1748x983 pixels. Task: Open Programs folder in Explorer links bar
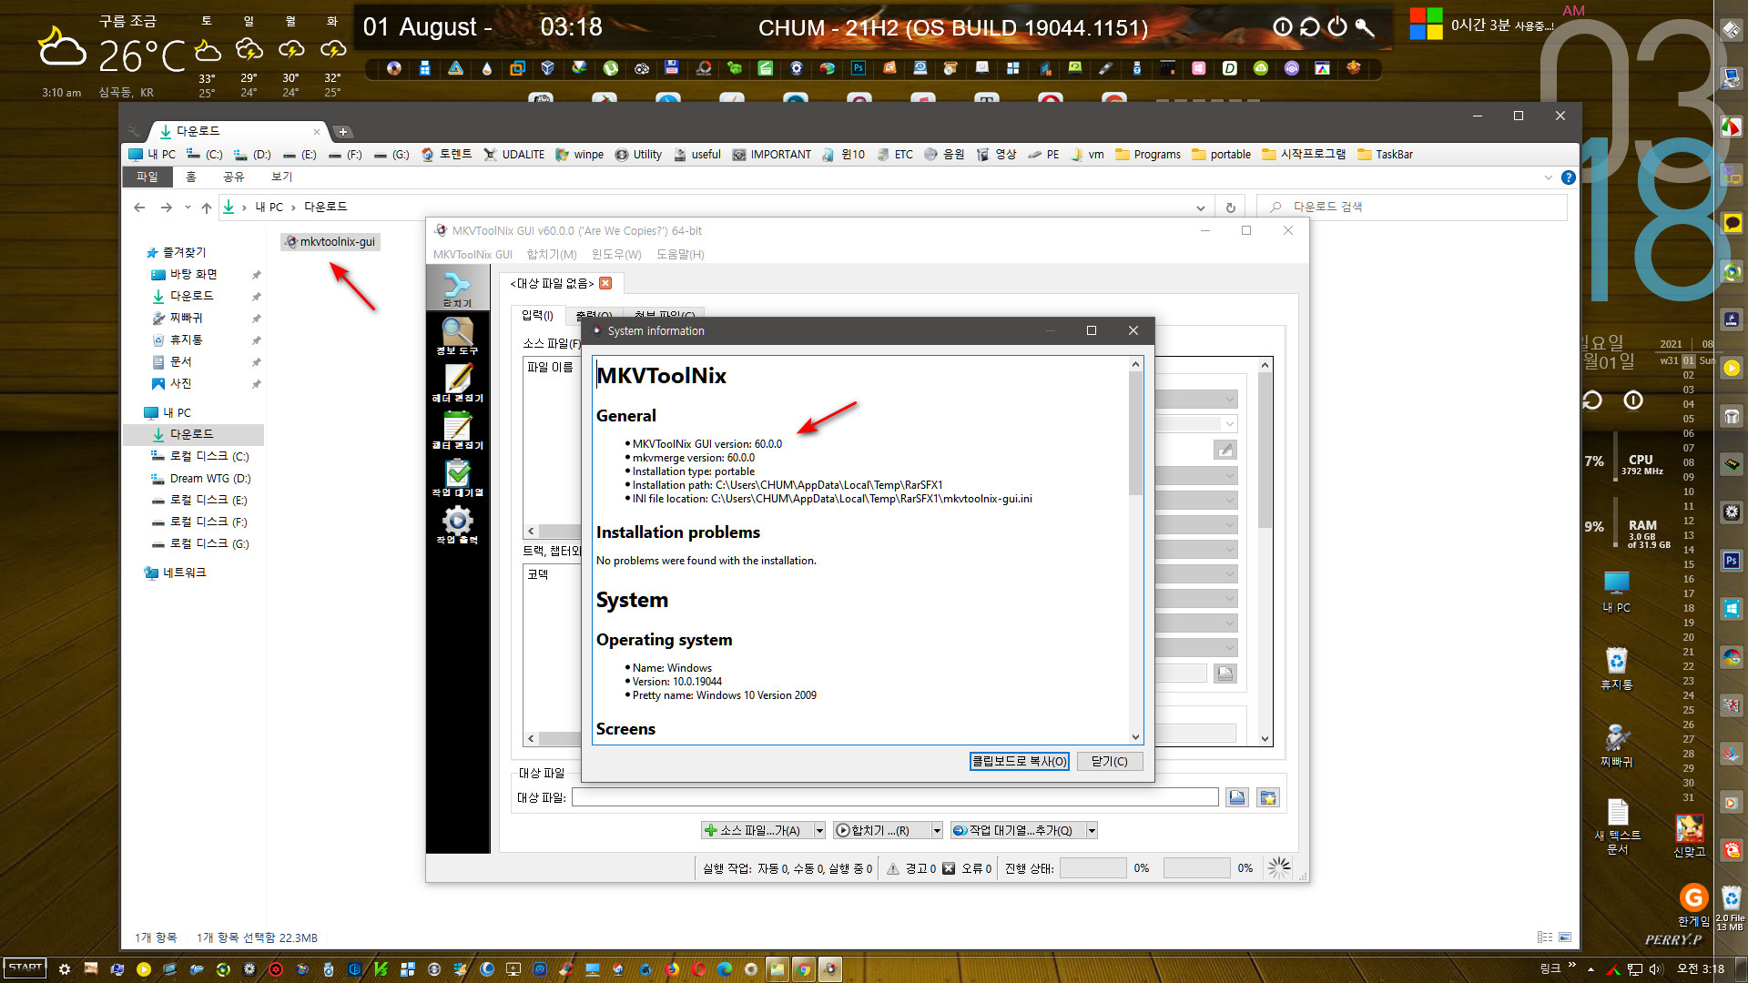(1148, 155)
